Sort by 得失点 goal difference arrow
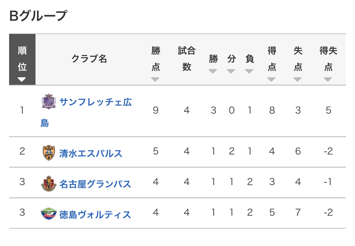This screenshot has width=355, height=246. (x=328, y=80)
